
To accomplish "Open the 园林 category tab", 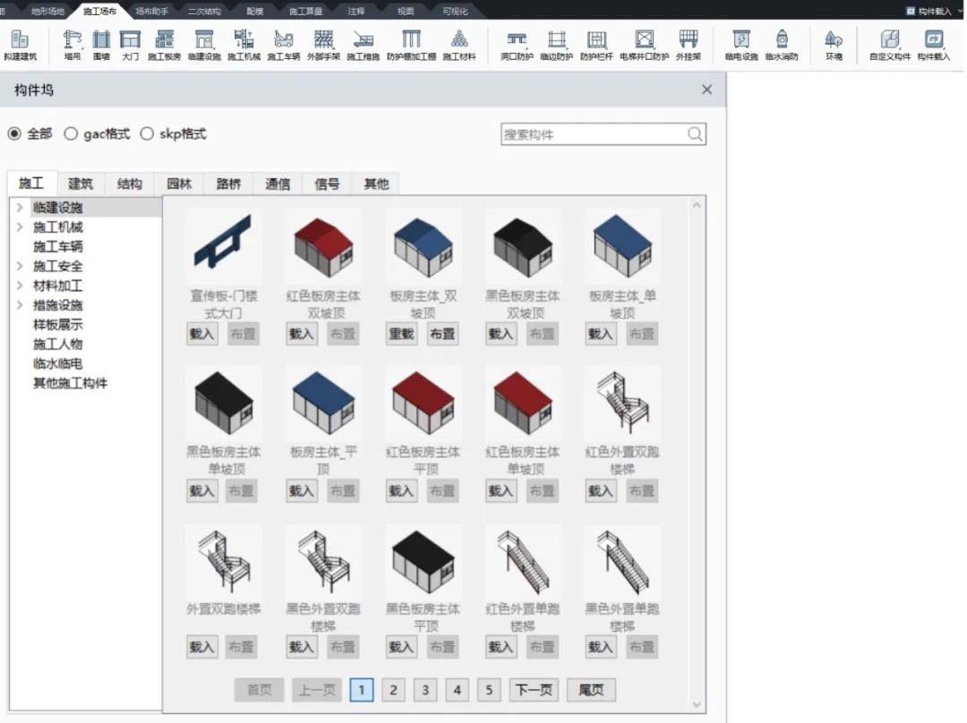I will tap(179, 183).
